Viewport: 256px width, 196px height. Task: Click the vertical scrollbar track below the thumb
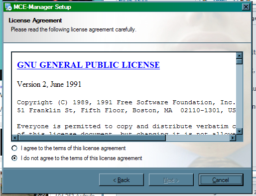(239, 96)
